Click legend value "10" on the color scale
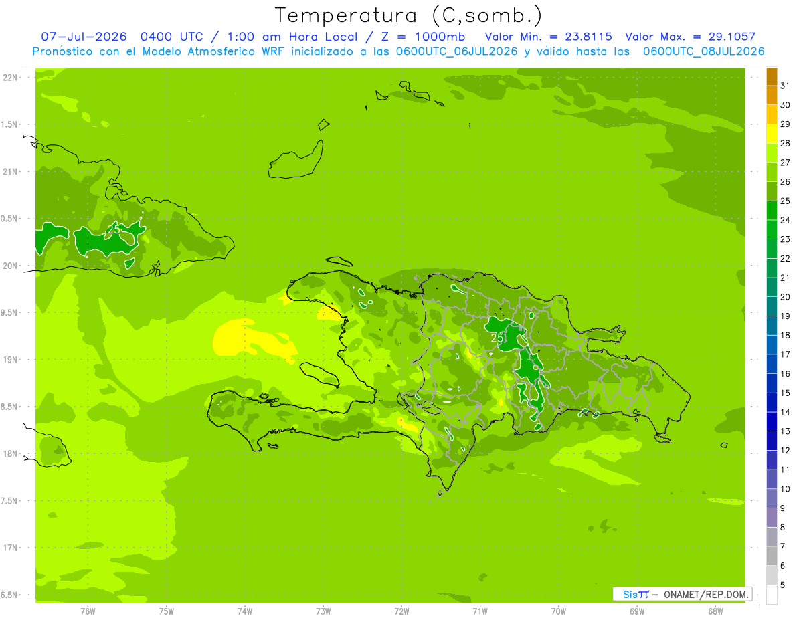The image size is (803, 620). point(786,489)
